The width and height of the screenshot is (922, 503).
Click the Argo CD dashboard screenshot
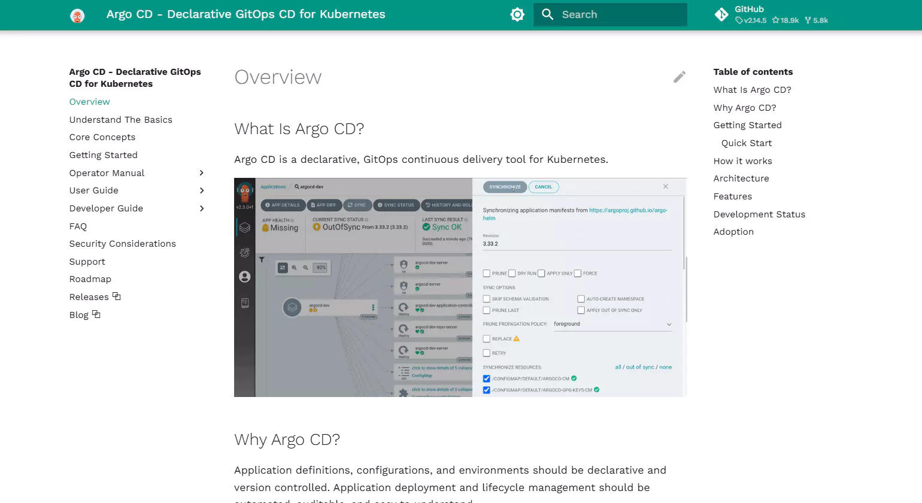pos(460,287)
